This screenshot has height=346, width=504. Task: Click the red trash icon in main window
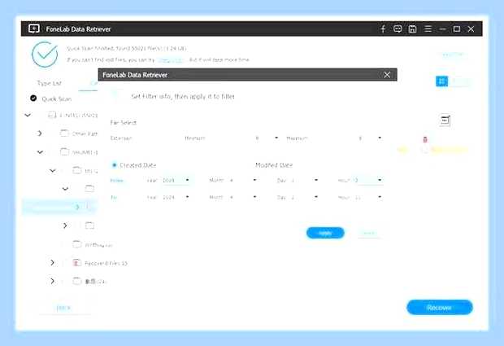pos(425,139)
